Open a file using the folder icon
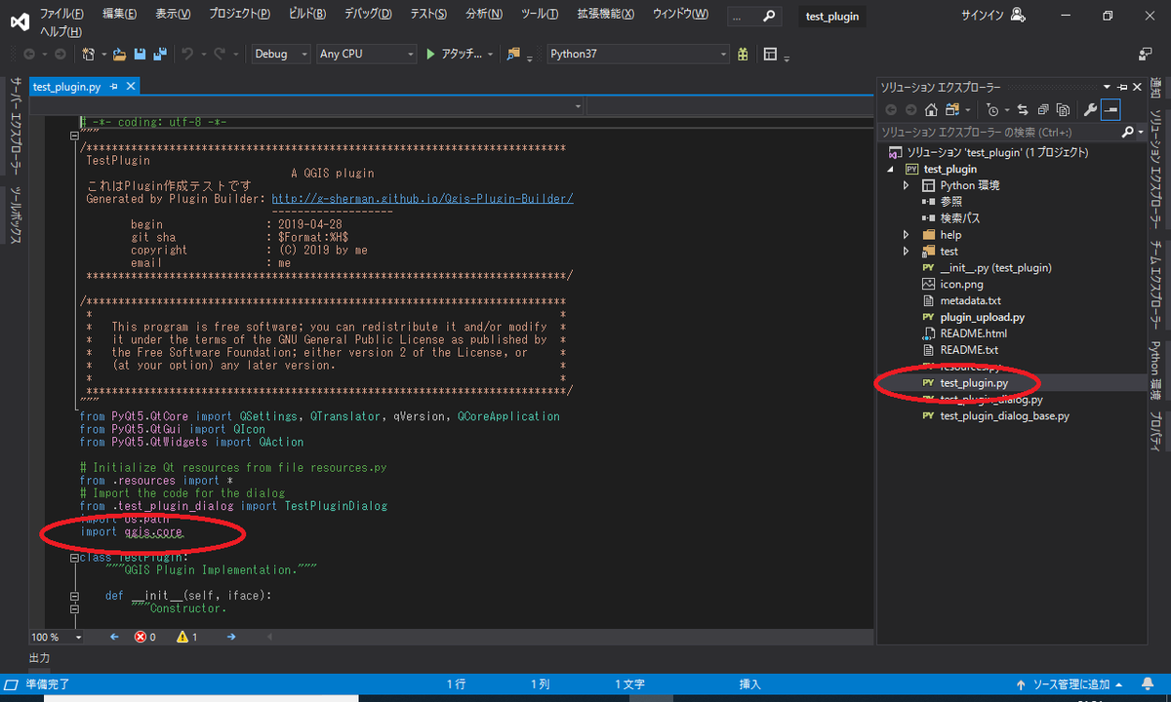Image resolution: width=1171 pixels, height=702 pixels. (x=119, y=54)
